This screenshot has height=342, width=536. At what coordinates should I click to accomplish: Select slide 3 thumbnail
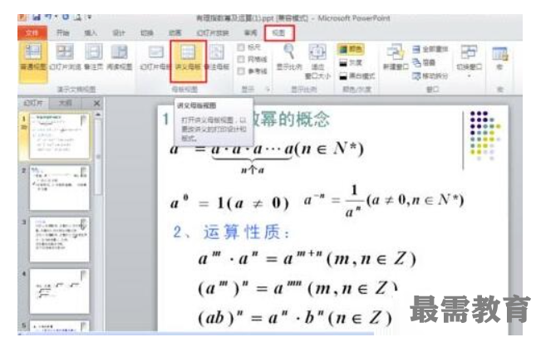pos(60,240)
